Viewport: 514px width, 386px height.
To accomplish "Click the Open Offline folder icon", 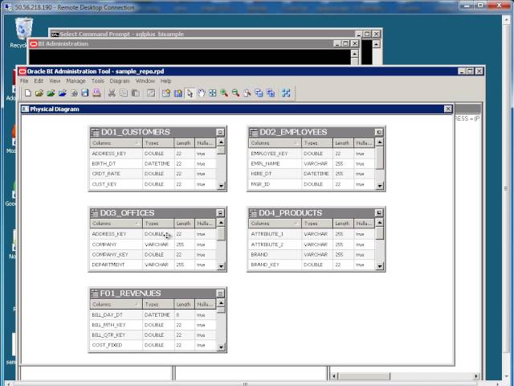I will point(39,93).
